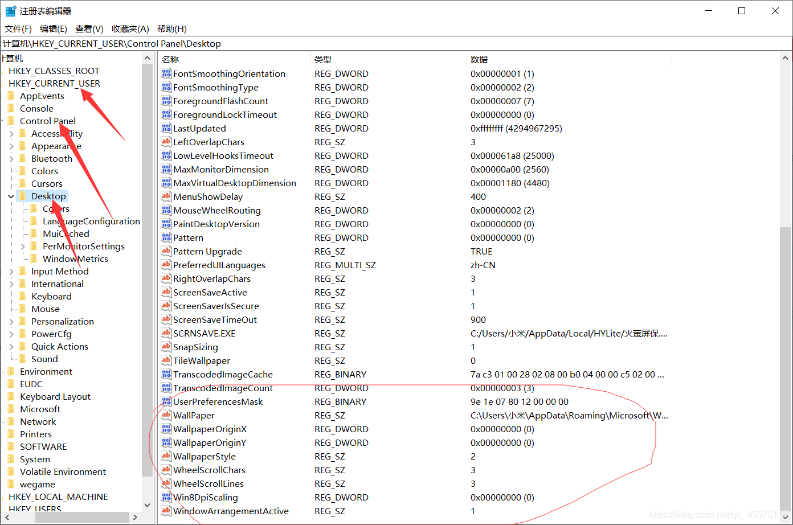Click the Registry Editor app icon in title bar
Viewport: 793px width, 525px height.
pos(10,11)
